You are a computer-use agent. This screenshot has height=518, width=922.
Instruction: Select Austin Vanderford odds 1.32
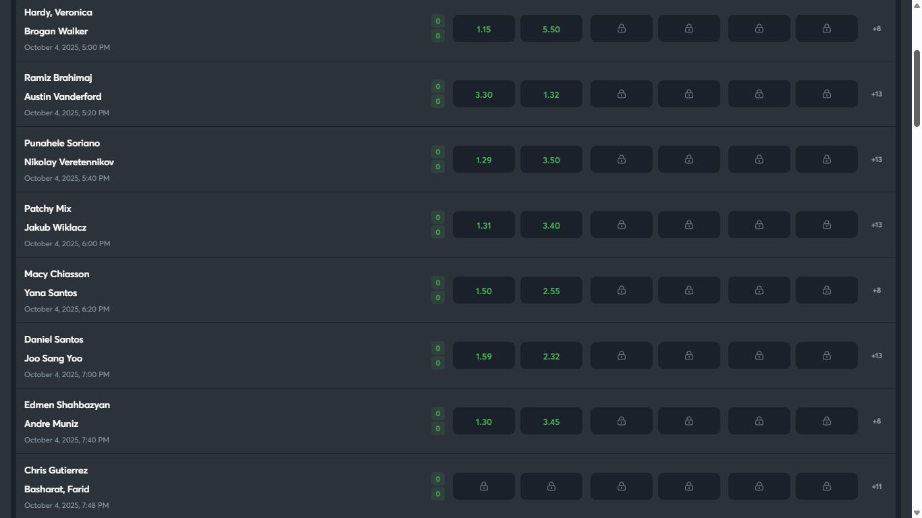point(551,94)
